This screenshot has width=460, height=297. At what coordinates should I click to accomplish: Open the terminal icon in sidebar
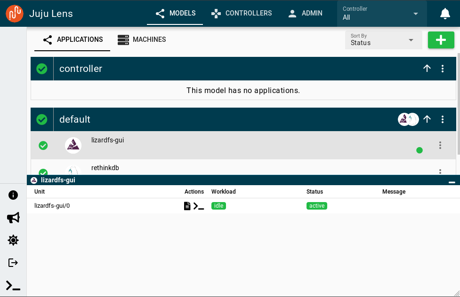click(x=13, y=286)
